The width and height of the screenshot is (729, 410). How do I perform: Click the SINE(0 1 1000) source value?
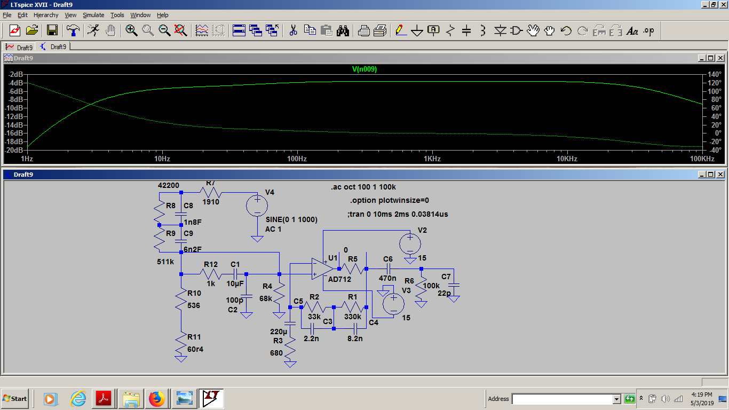291,219
